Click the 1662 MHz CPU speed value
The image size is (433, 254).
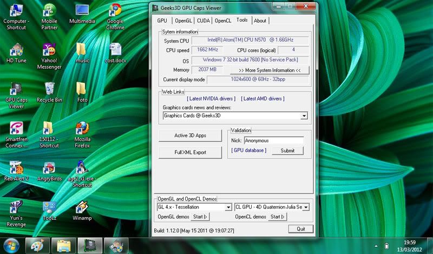(x=207, y=50)
